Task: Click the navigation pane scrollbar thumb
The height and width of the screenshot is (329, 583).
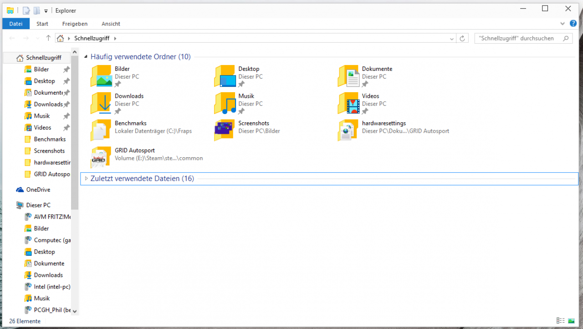Action: (75, 133)
